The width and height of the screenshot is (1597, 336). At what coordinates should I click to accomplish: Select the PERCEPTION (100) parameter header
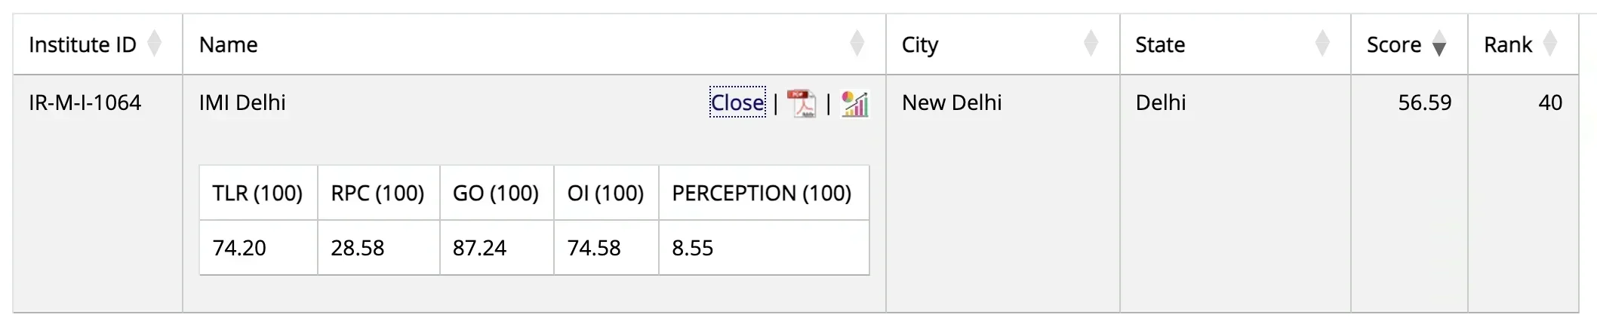[762, 194]
